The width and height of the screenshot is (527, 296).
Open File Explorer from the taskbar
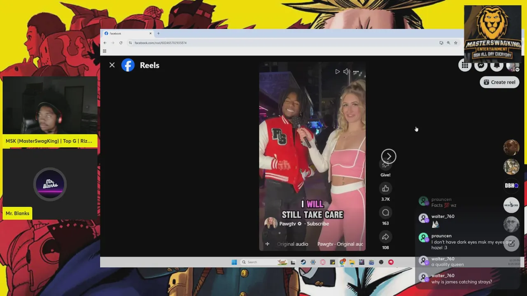coord(352,262)
